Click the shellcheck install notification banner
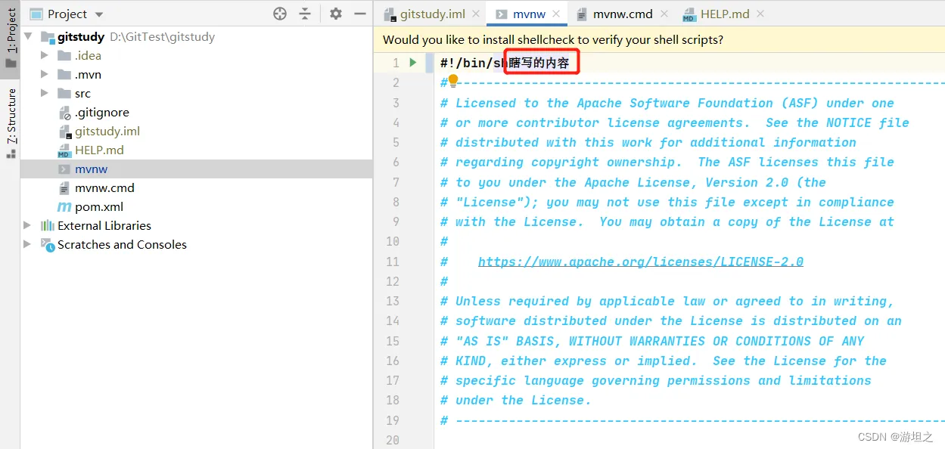The height and width of the screenshot is (449, 945). click(x=659, y=39)
